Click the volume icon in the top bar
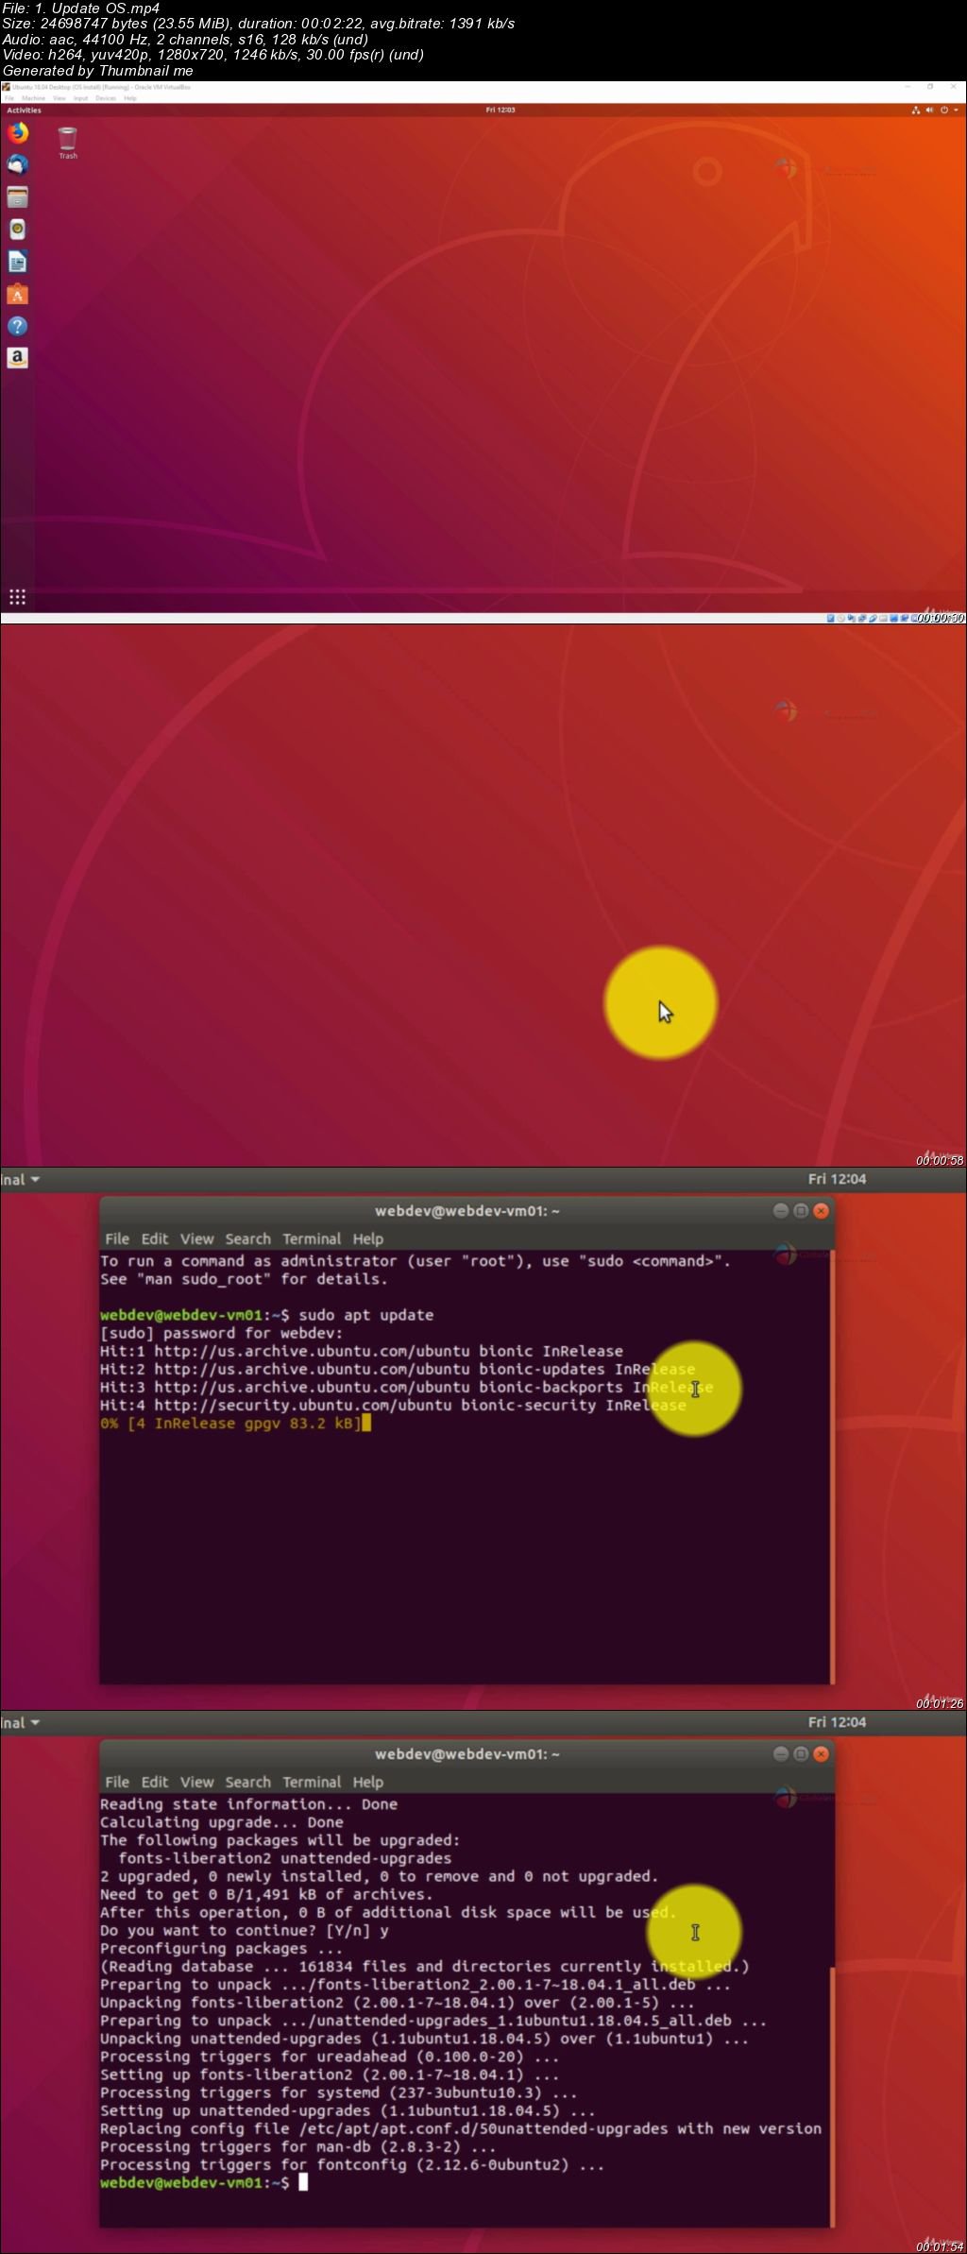The width and height of the screenshot is (967, 2254). [x=929, y=110]
